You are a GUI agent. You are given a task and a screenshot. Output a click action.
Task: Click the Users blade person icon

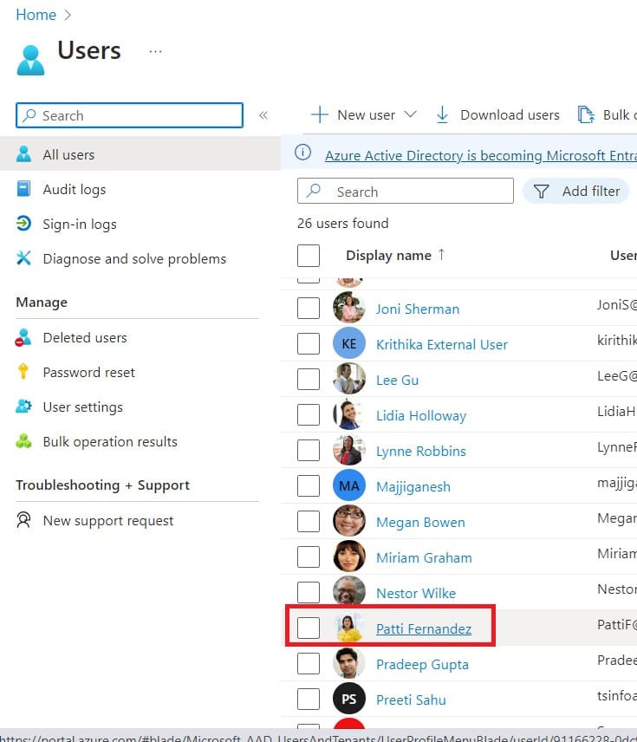click(30, 60)
